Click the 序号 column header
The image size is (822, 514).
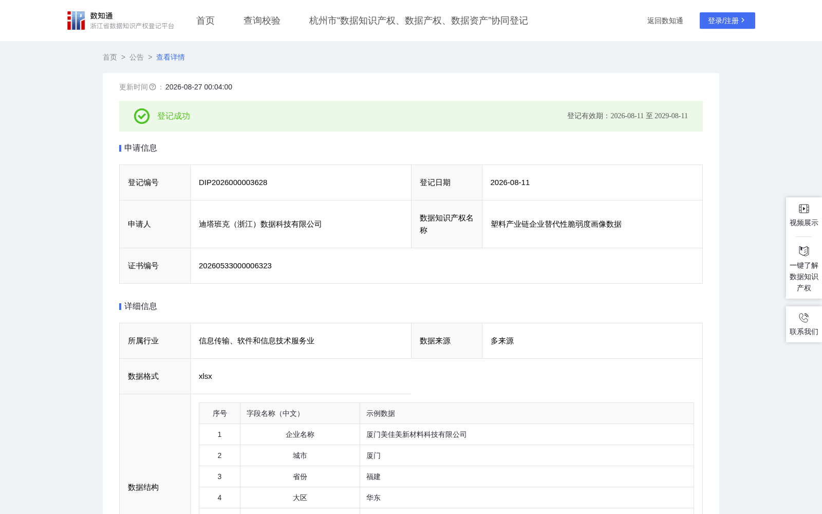pos(220,413)
